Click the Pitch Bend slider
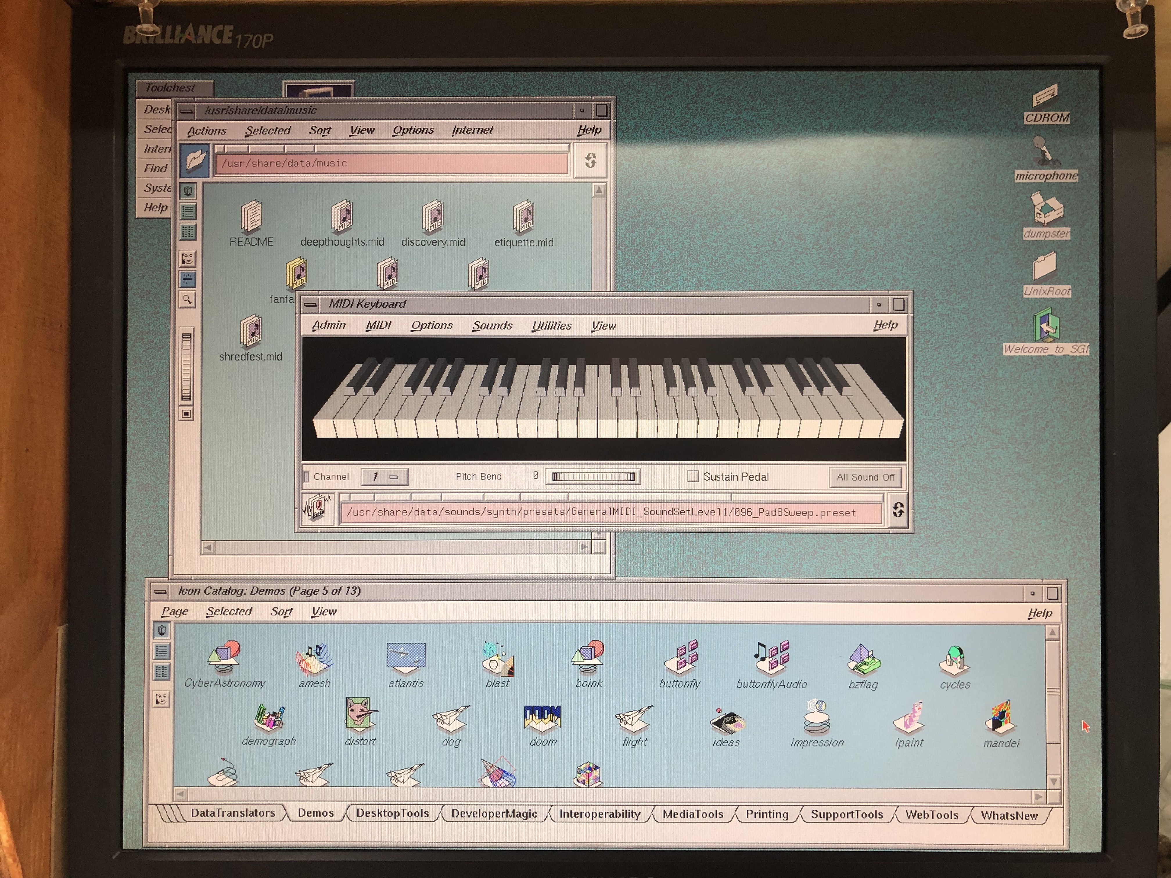Viewport: 1171px width, 878px height. tap(593, 477)
